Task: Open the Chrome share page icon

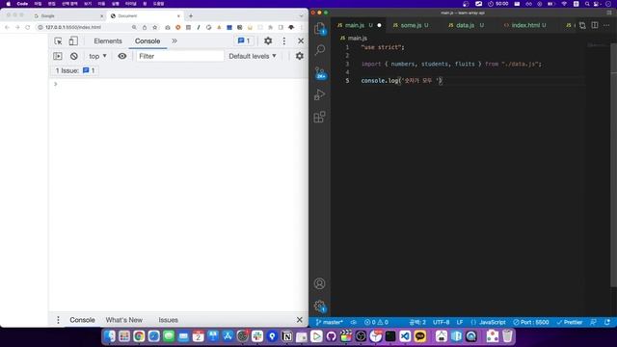Action: pos(145,27)
